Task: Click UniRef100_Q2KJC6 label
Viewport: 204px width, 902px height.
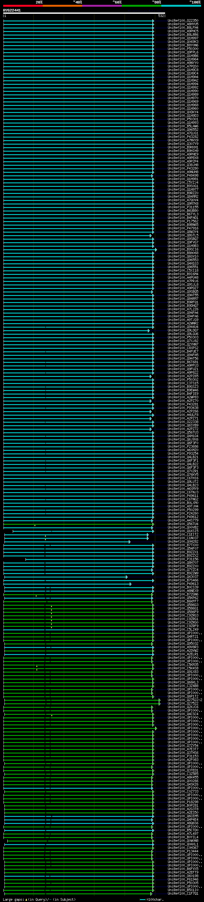Action: click(x=183, y=707)
